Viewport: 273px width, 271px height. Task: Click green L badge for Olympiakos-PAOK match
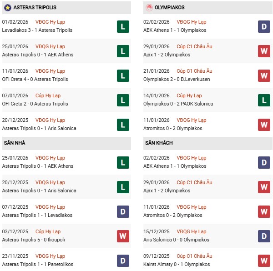[x=264, y=100]
